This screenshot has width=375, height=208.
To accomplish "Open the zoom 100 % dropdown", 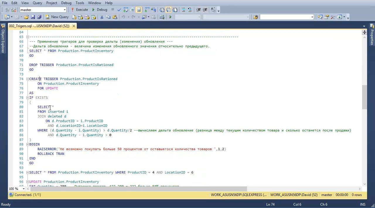I will pyautogui.click(x=24, y=189).
